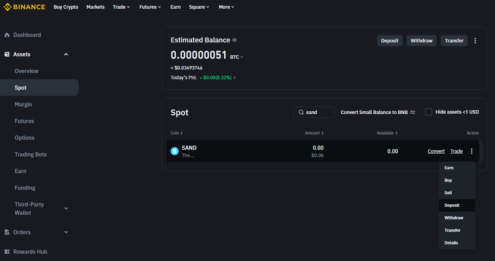Click the Orders icon in sidebar

coord(7,233)
